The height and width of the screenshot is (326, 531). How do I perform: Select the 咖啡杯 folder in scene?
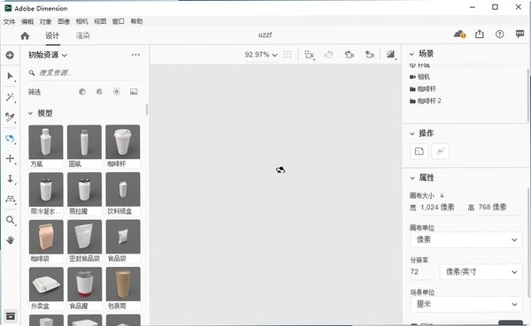pos(423,89)
